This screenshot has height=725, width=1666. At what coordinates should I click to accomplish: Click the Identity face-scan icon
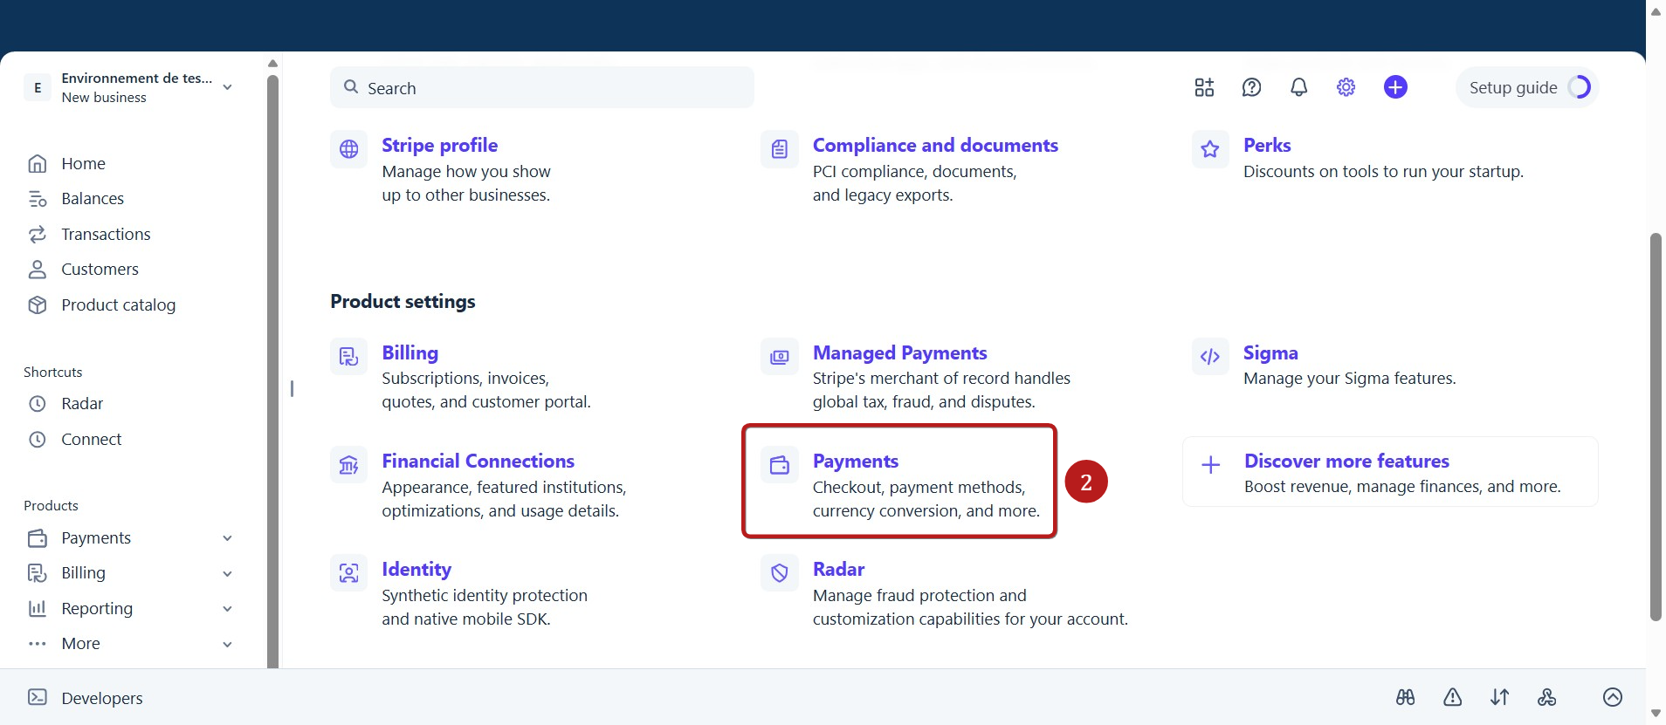point(348,573)
